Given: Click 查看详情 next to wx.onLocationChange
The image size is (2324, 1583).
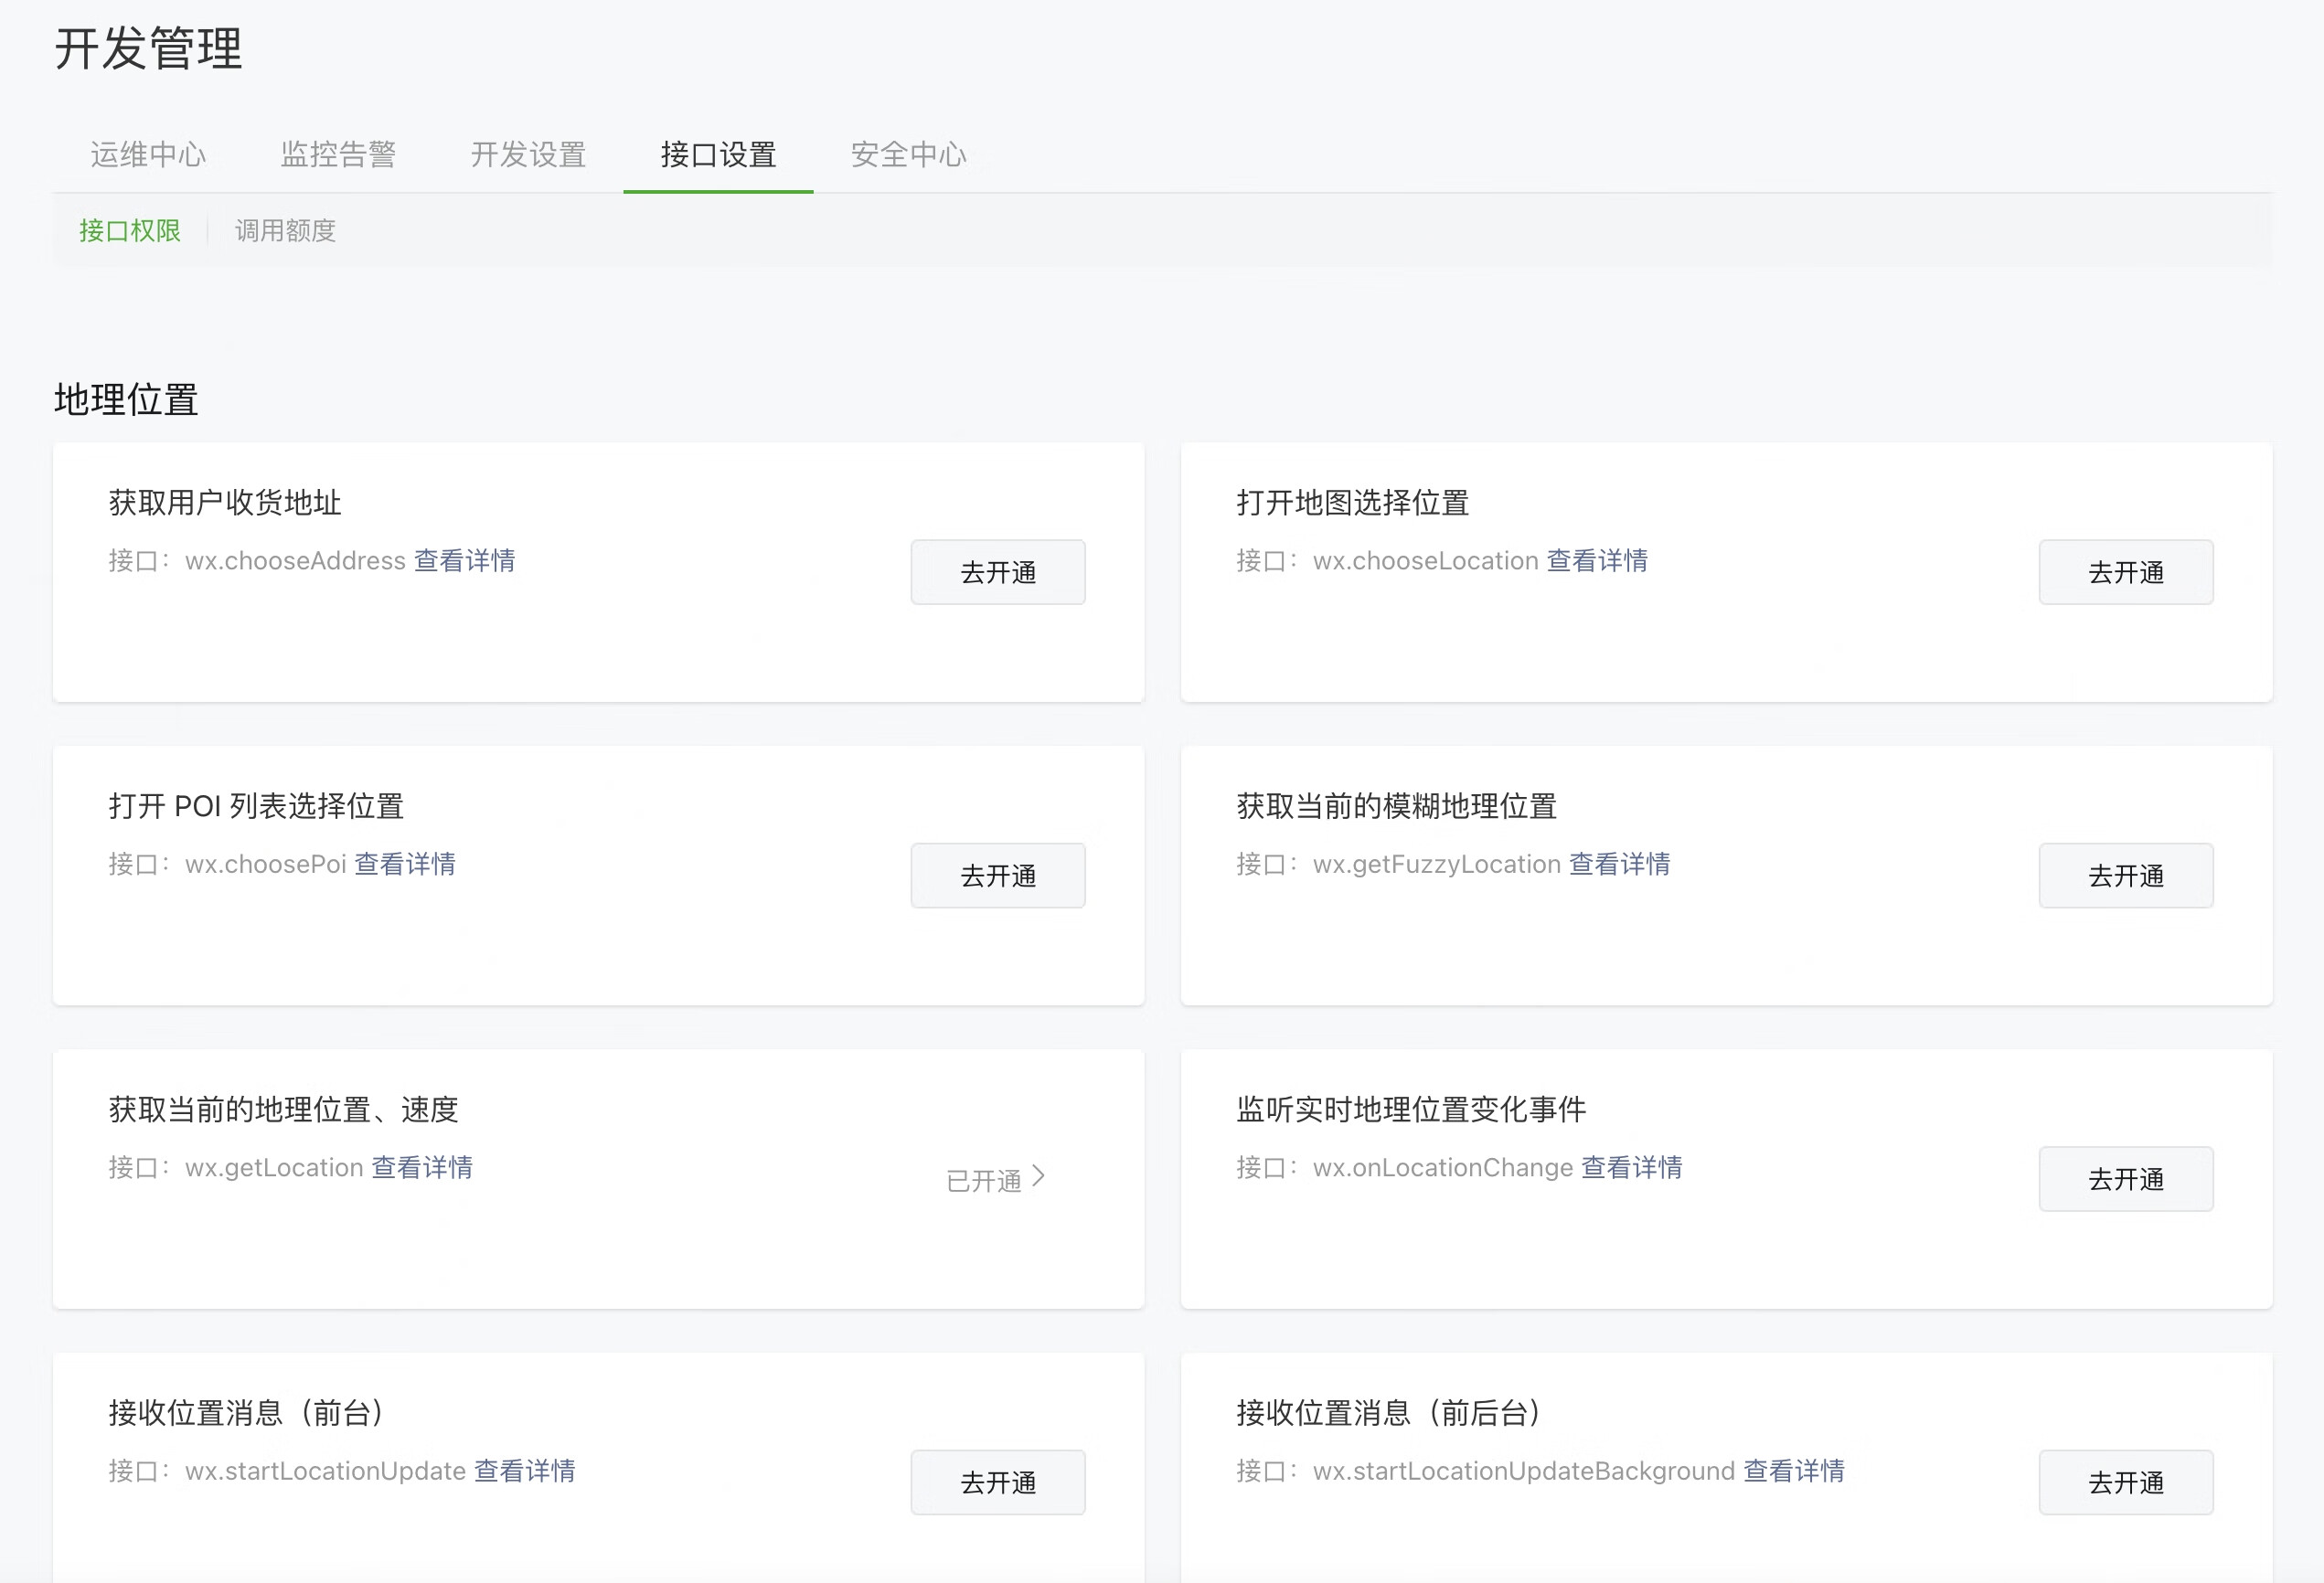Looking at the screenshot, I should click(1631, 1167).
